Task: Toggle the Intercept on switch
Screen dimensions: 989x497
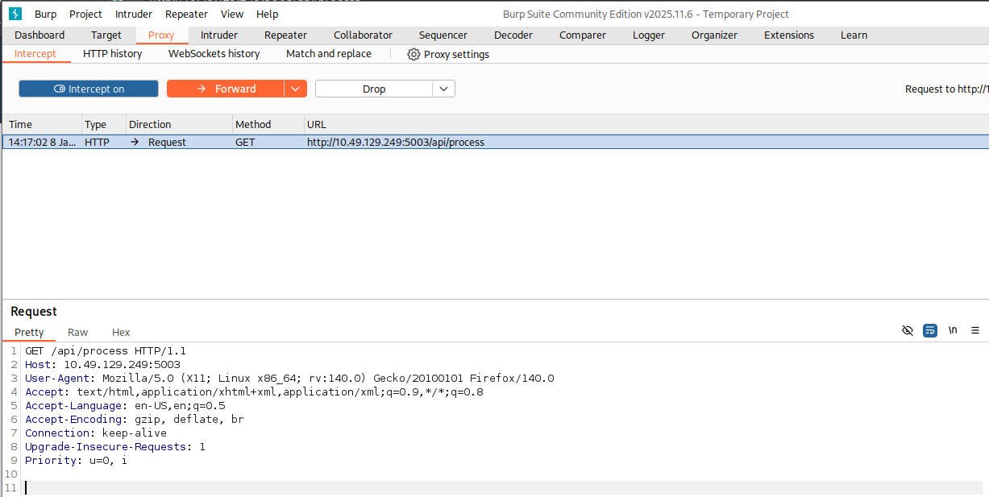Action: (x=89, y=89)
